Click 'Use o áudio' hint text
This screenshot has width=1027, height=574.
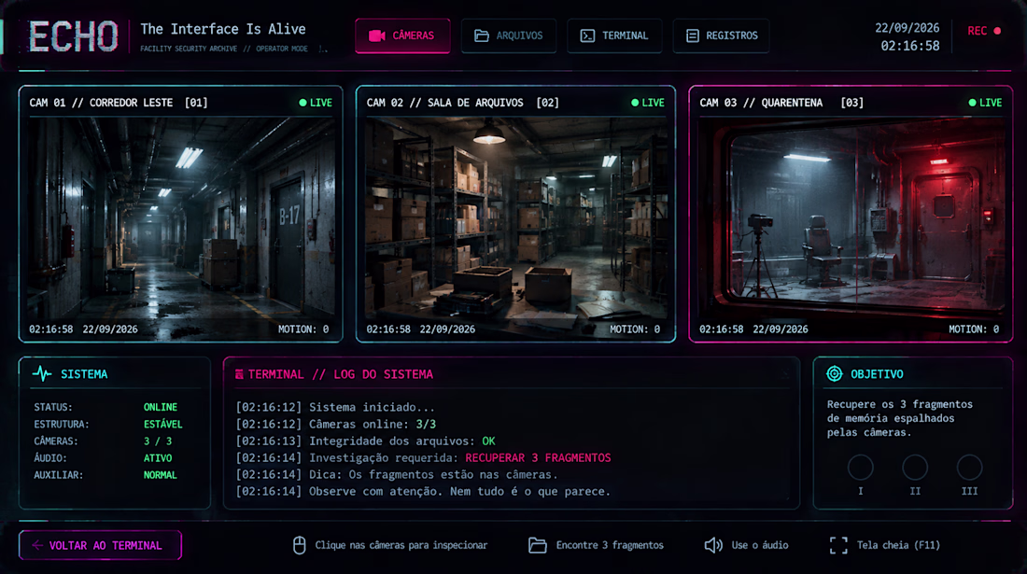coord(760,545)
